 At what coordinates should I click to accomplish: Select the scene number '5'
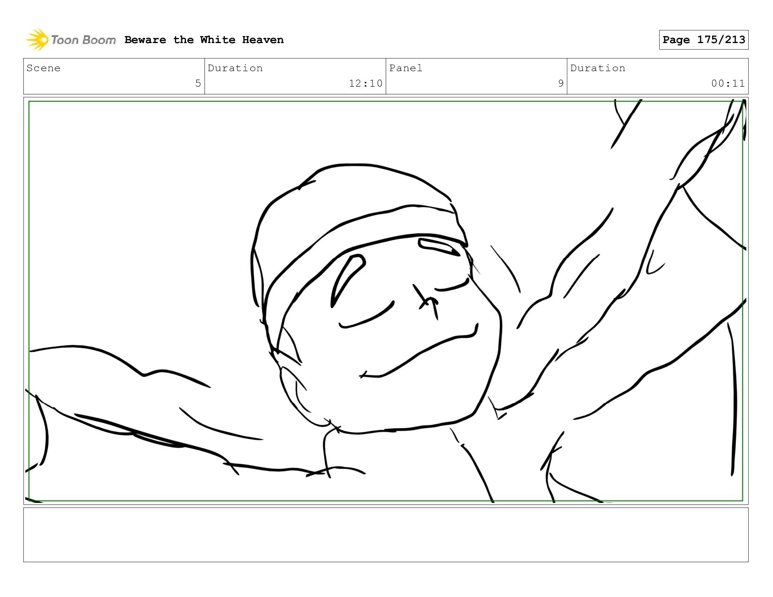pyautogui.click(x=198, y=83)
